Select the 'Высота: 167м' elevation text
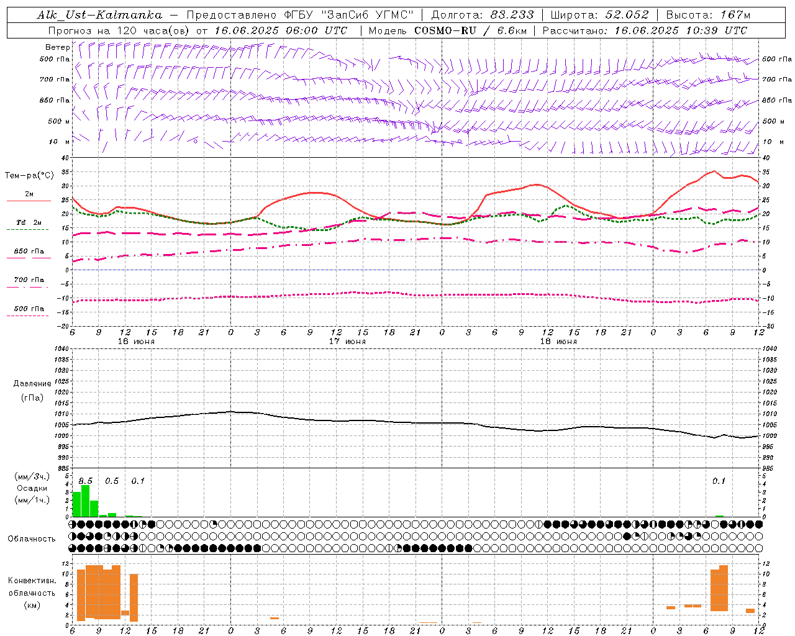Viewport: 795px width, 636px height. (x=708, y=15)
